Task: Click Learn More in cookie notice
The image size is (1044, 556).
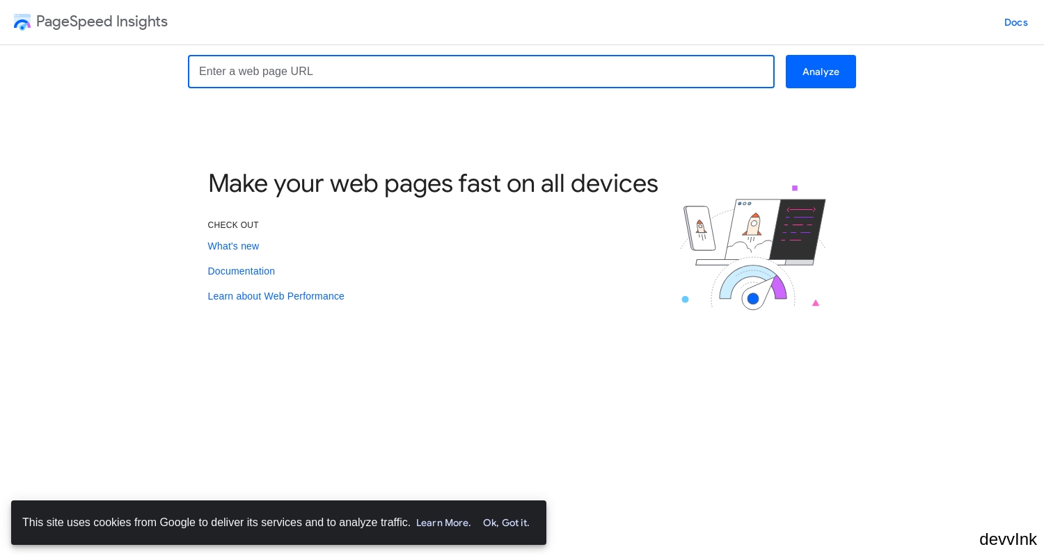Action: click(x=443, y=523)
